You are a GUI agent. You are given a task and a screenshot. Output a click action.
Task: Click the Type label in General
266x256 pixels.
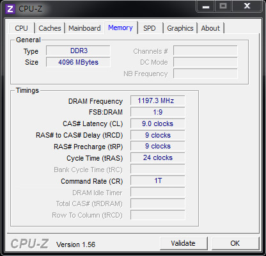pyautogui.click(x=31, y=51)
